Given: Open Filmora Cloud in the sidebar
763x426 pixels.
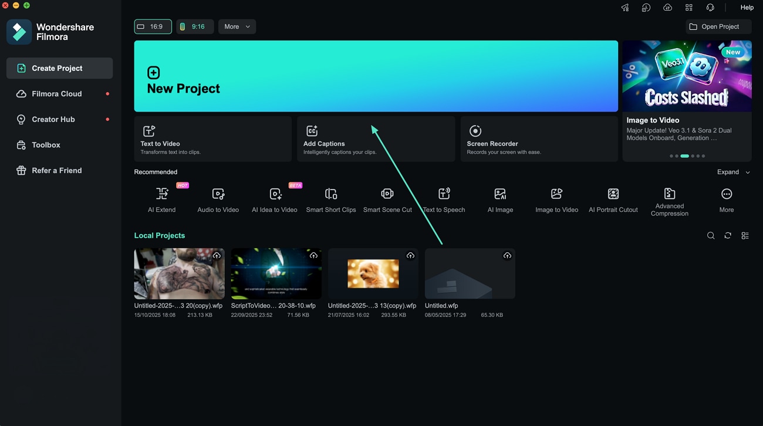Looking at the screenshot, I should point(59,94).
